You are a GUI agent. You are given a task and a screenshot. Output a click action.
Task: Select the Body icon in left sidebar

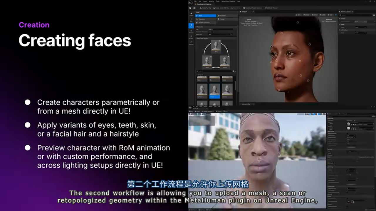coord(191,20)
